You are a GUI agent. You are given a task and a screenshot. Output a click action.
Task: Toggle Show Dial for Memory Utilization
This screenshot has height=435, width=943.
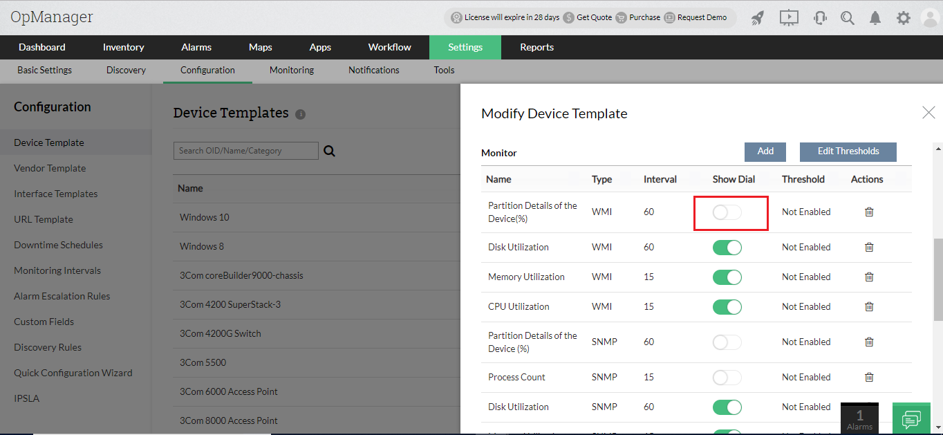(727, 277)
